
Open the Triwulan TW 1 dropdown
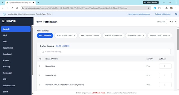171,22
